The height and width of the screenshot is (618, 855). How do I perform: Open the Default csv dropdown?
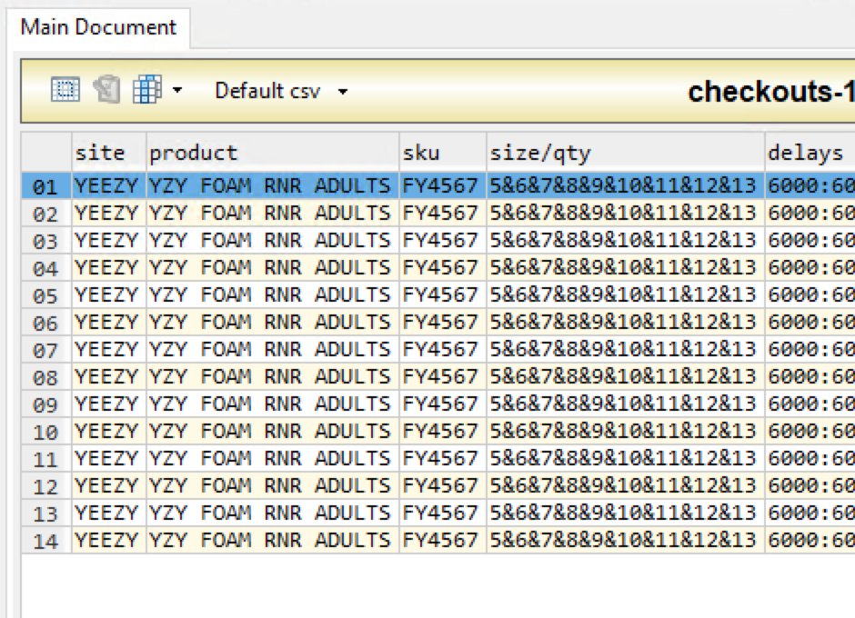281,91
